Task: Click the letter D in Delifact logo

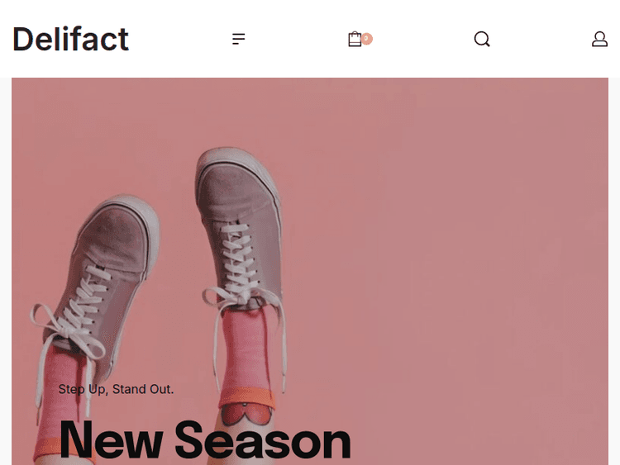Action: pyautogui.click(x=23, y=39)
